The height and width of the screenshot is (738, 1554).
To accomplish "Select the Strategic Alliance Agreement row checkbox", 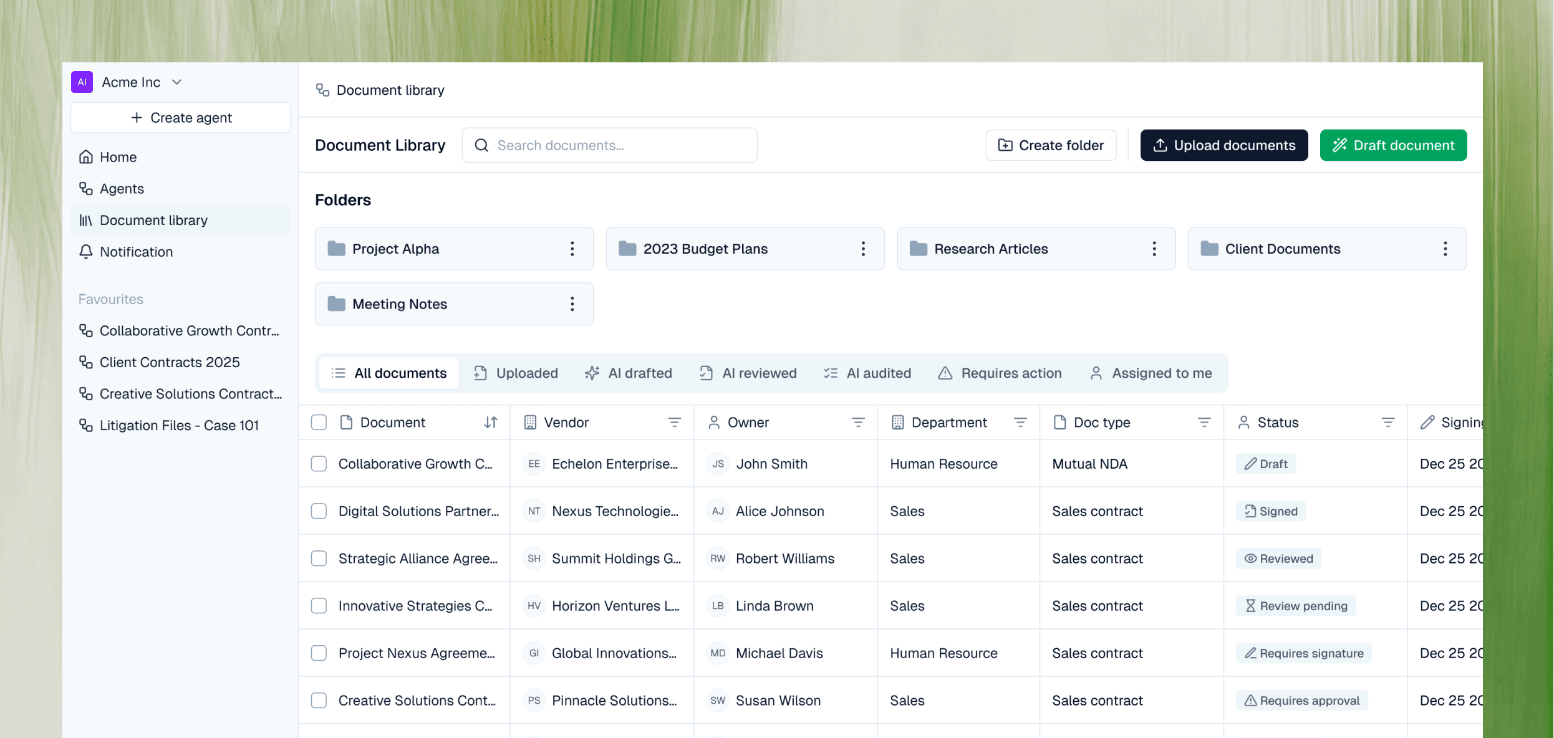I will point(319,558).
